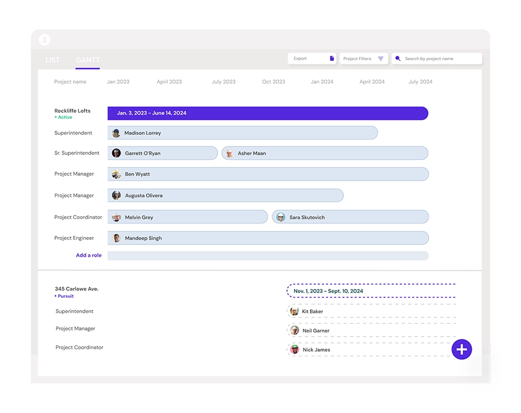Click Ben Wyatt's assignment bar

pyautogui.click(x=267, y=174)
